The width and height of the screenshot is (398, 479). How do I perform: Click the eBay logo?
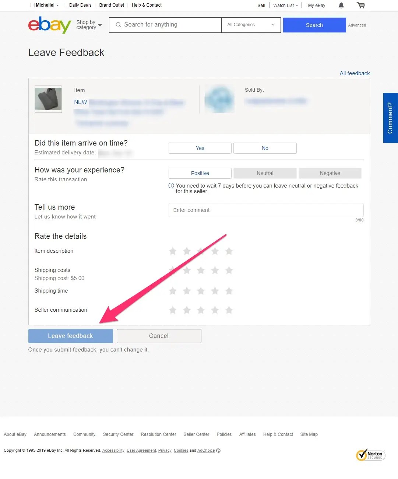[49, 25]
